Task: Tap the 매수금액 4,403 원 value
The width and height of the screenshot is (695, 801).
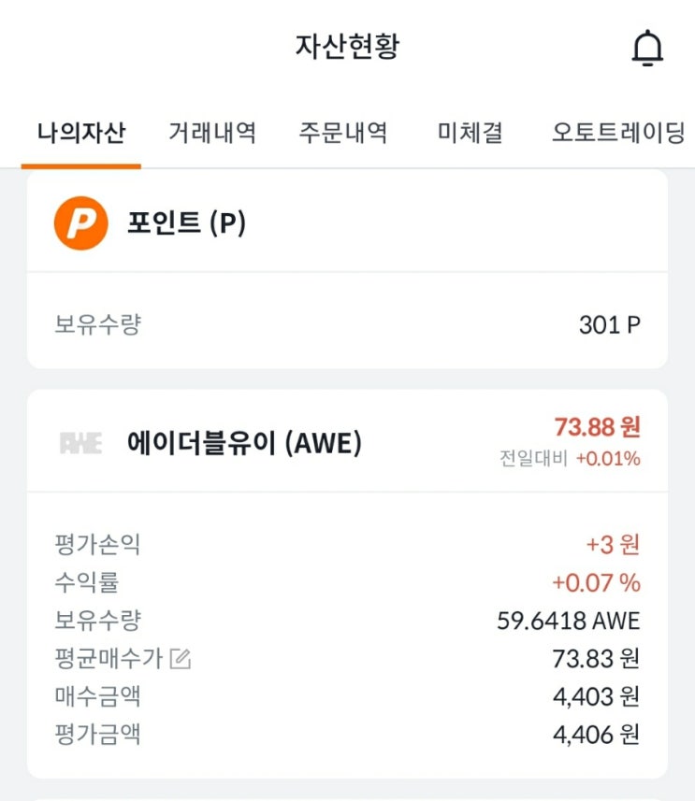Action: (596, 697)
